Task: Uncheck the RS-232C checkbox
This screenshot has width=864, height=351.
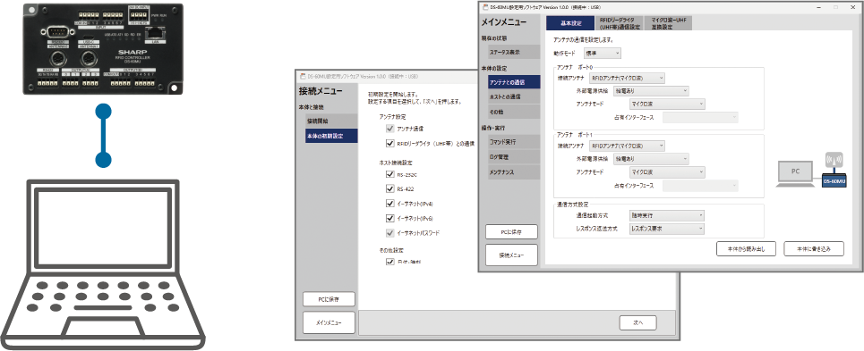Action: 390,175
